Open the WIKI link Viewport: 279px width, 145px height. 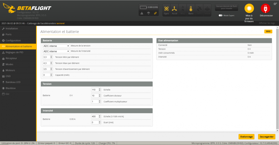[268, 32]
